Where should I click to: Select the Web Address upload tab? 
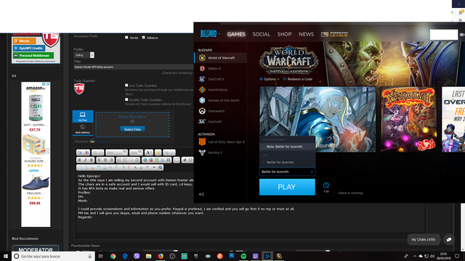coord(83,129)
